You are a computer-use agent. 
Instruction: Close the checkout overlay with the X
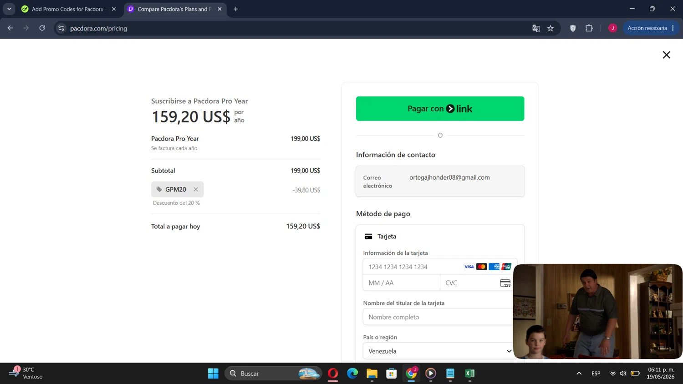click(666, 55)
